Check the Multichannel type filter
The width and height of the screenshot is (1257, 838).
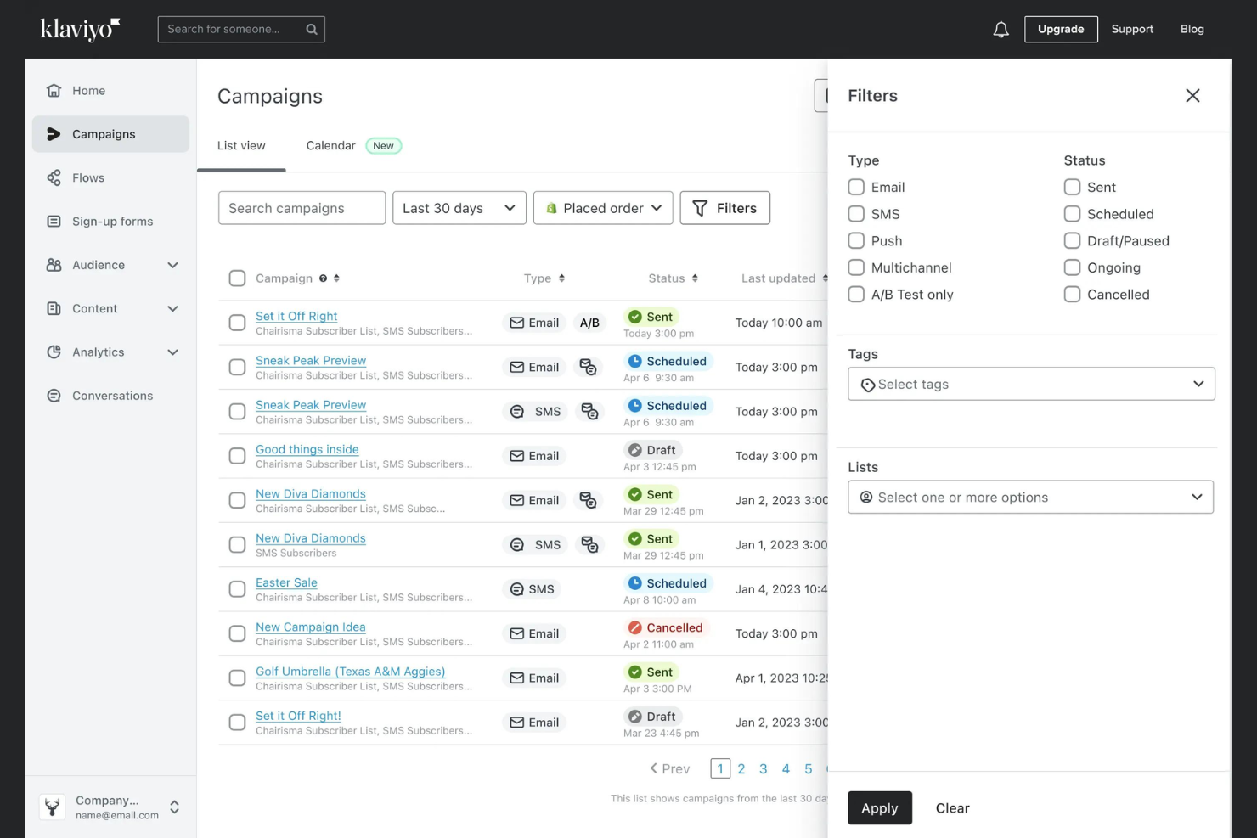(x=856, y=267)
